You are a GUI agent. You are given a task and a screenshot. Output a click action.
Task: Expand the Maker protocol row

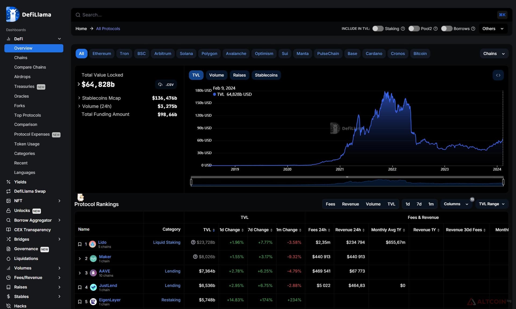pos(80,259)
